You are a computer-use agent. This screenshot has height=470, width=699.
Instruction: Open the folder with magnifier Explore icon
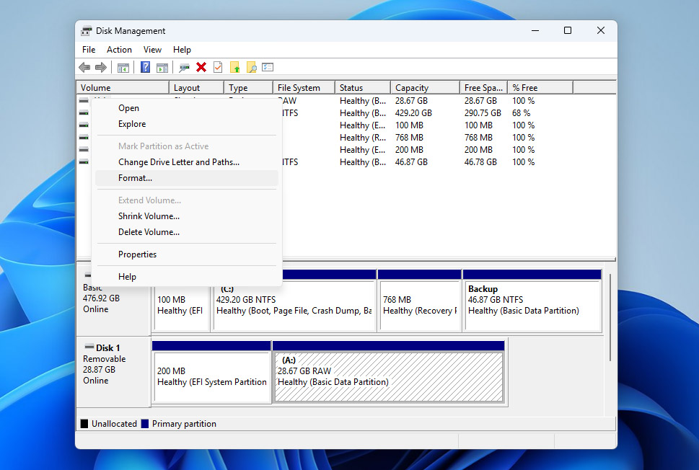(251, 67)
